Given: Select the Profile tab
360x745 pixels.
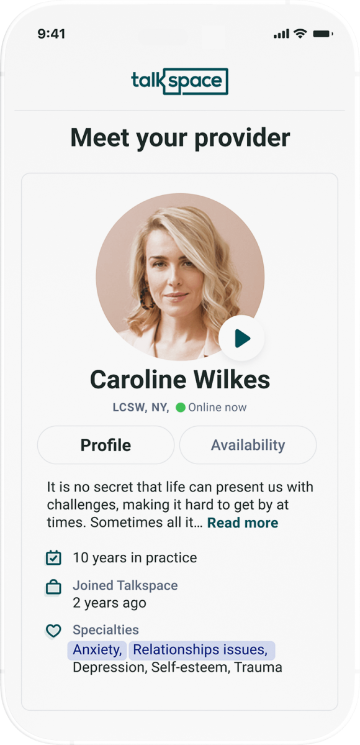Looking at the screenshot, I should [x=106, y=445].
